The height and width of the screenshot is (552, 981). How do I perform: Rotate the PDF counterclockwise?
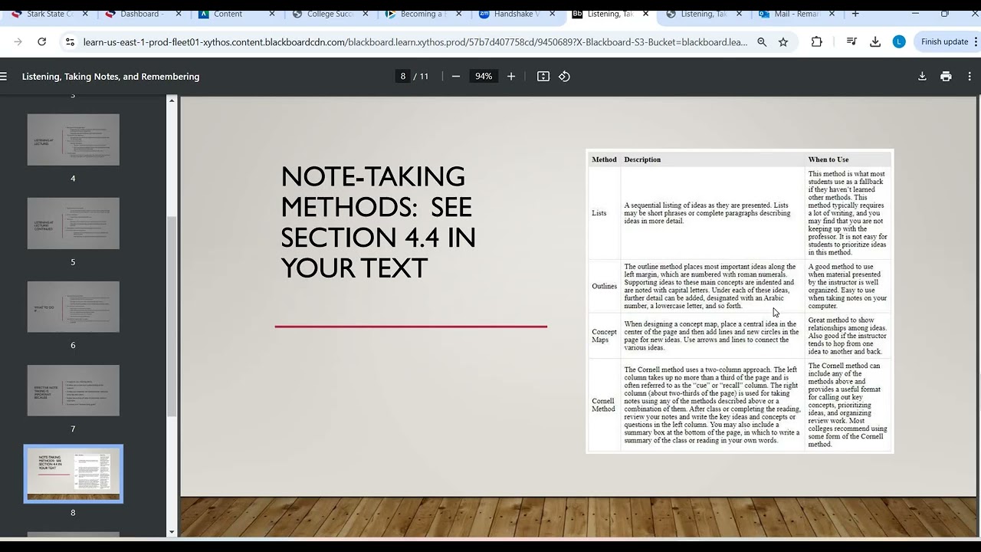[564, 77]
